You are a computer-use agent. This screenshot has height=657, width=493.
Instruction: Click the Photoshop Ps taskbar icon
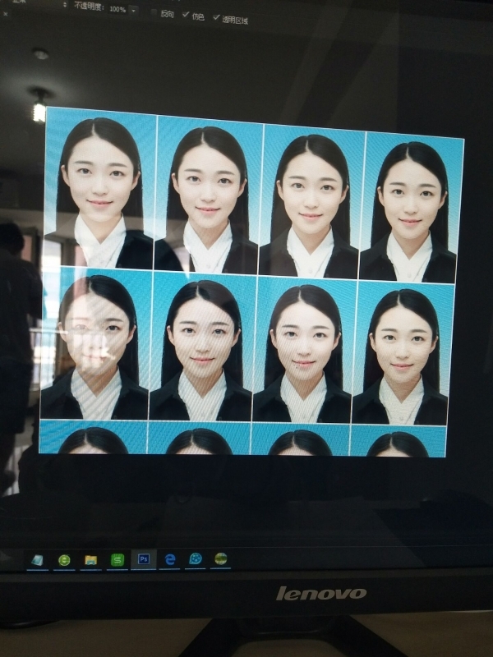tap(144, 559)
